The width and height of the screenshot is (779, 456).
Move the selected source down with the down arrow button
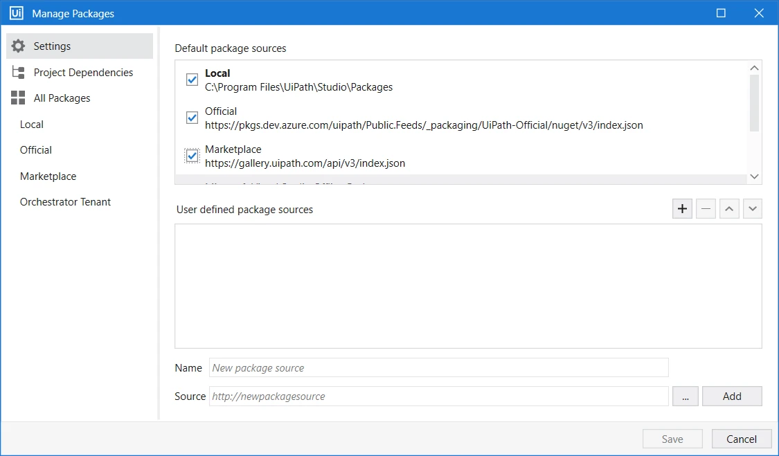tap(753, 209)
